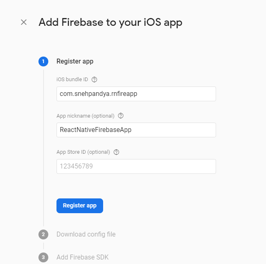Click the step 2 number badge
Screen dimensions: 266x264
coord(43,234)
